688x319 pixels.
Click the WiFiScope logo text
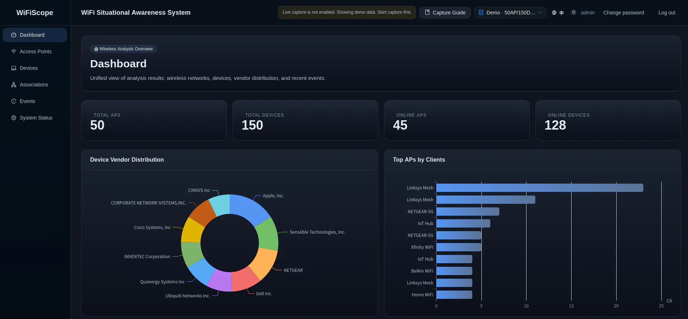coord(35,13)
